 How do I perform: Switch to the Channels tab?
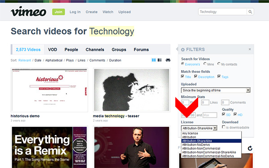[x=95, y=50]
